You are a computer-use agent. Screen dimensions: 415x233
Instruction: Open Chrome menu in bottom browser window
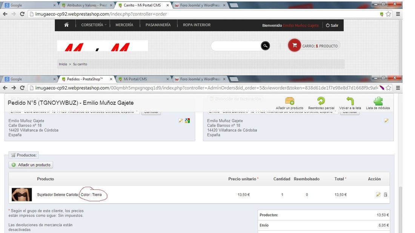(398, 88)
